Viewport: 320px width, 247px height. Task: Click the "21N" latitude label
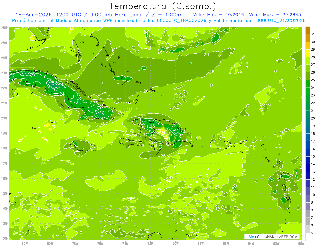click(4, 103)
